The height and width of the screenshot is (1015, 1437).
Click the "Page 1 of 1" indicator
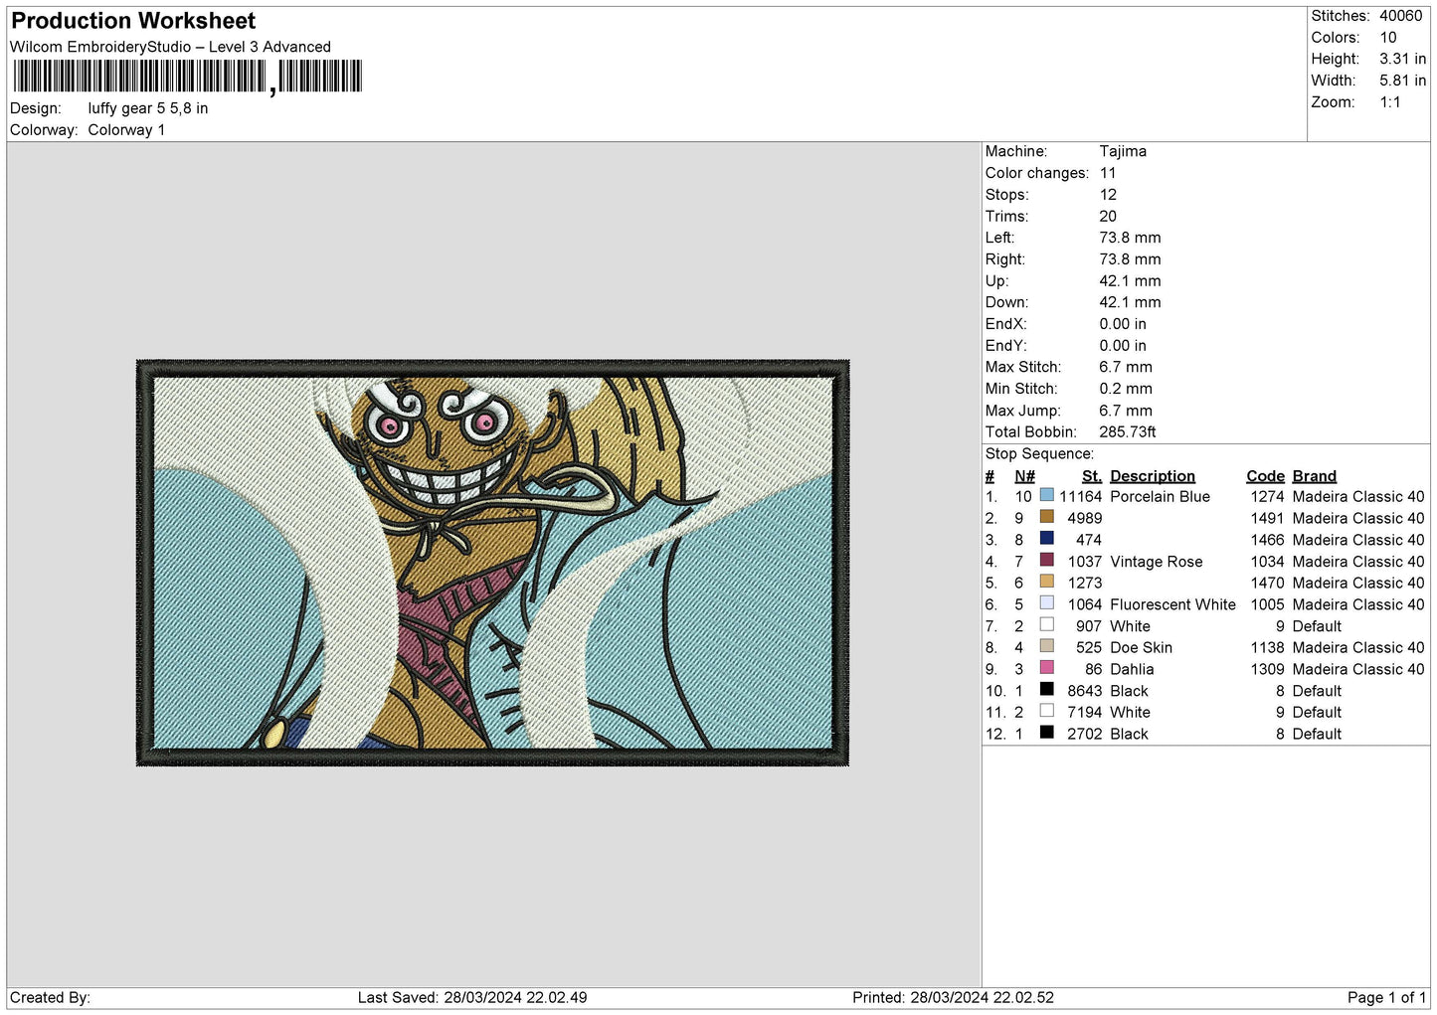[1387, 998]
